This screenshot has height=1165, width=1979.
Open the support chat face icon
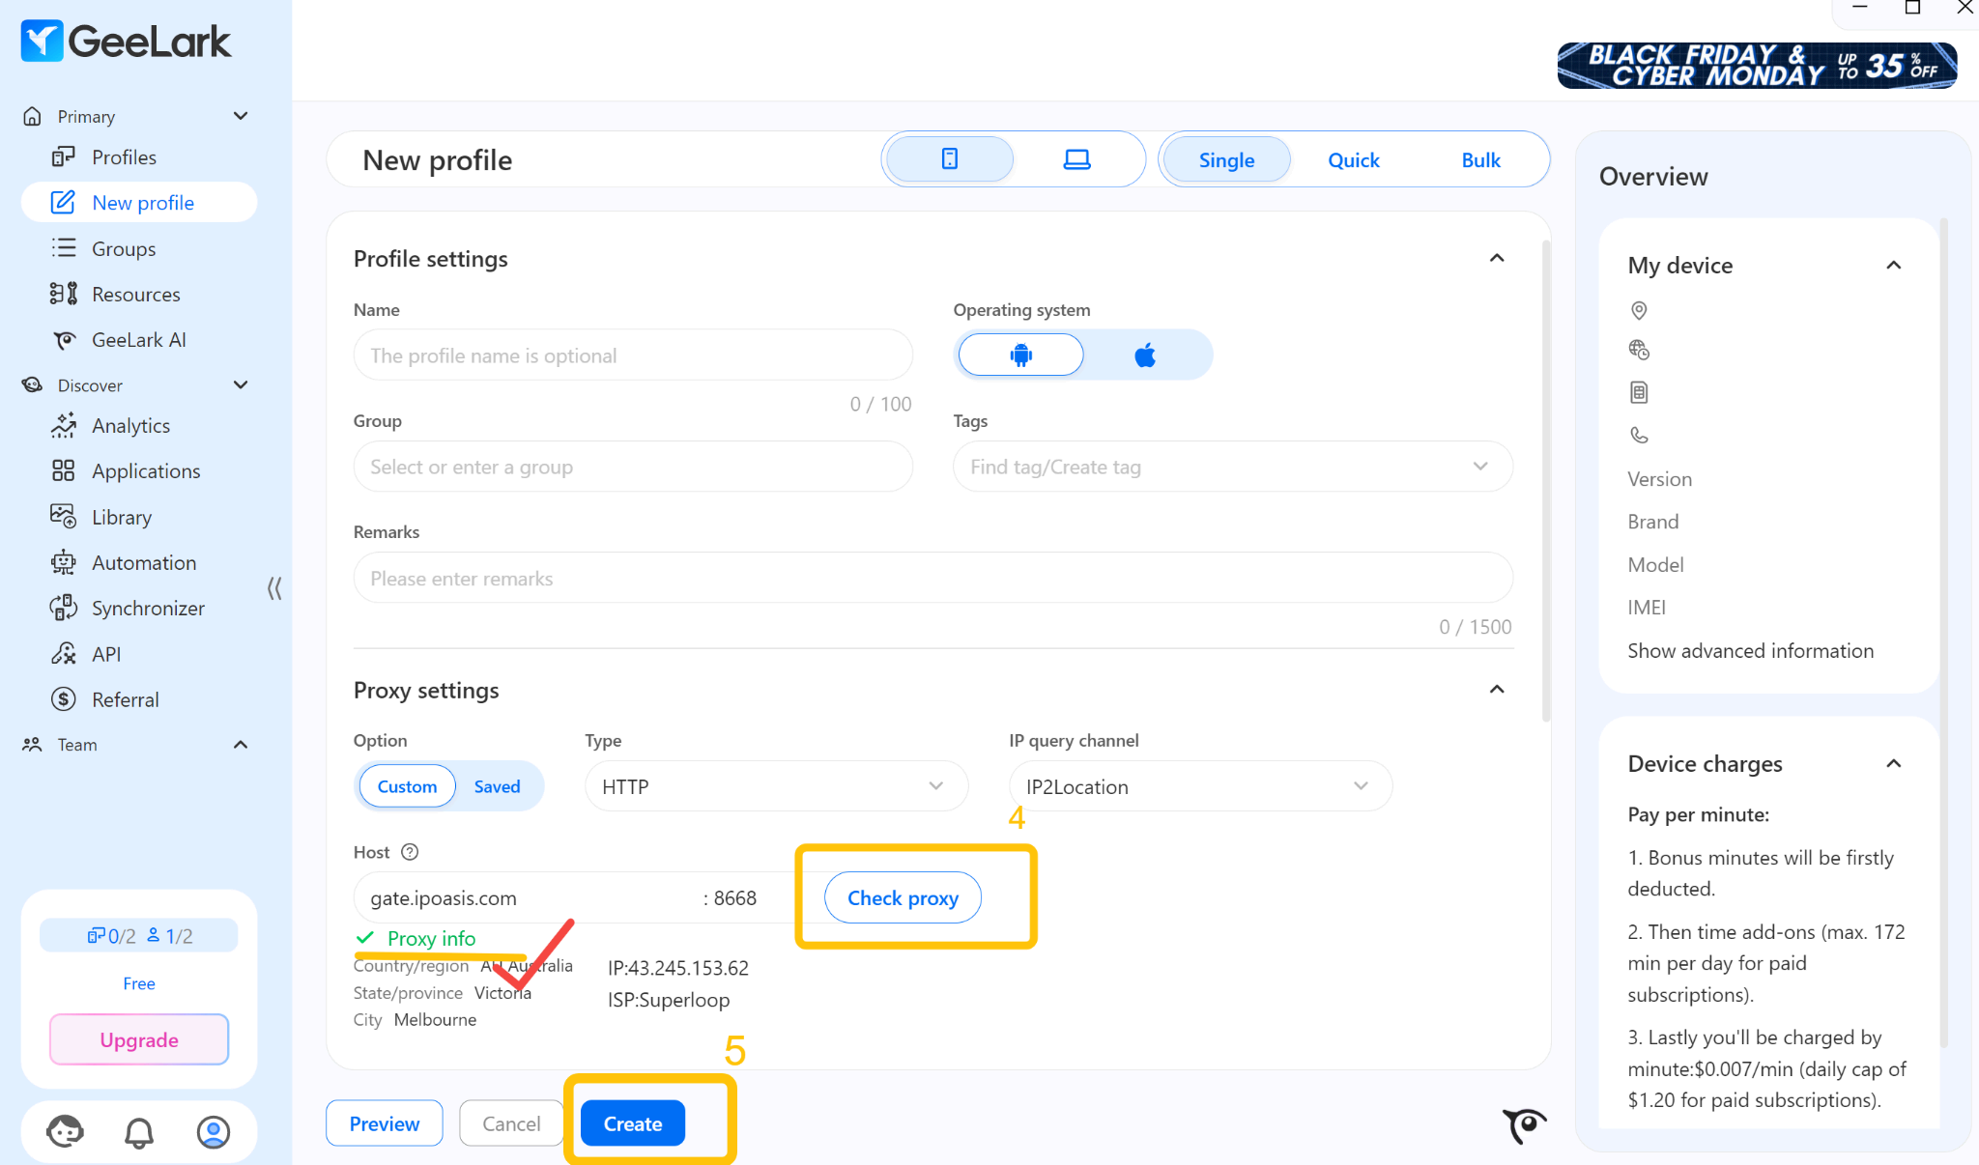pos(65,1131)
